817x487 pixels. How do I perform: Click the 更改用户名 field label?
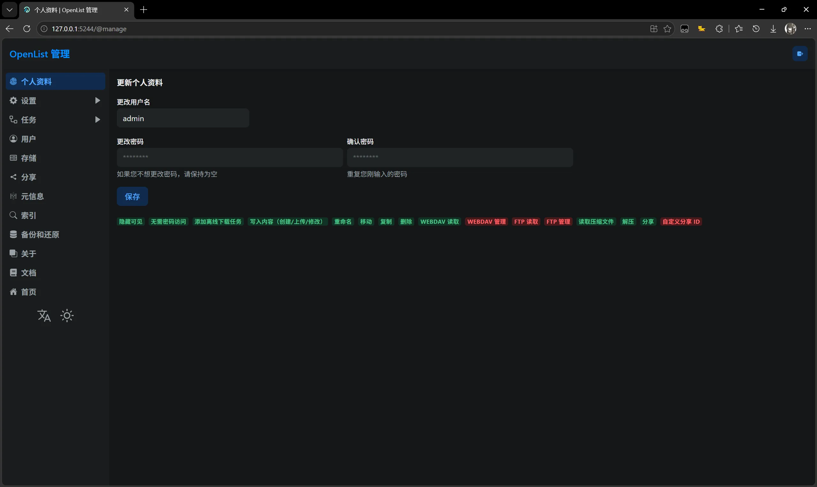click(133, 102)
